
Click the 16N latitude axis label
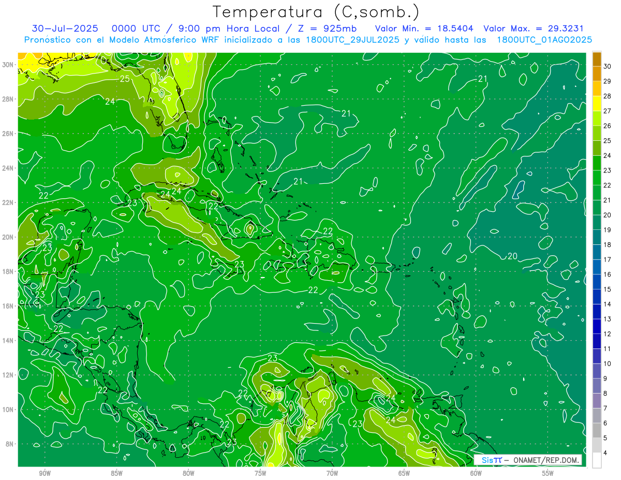click(8, 306)
